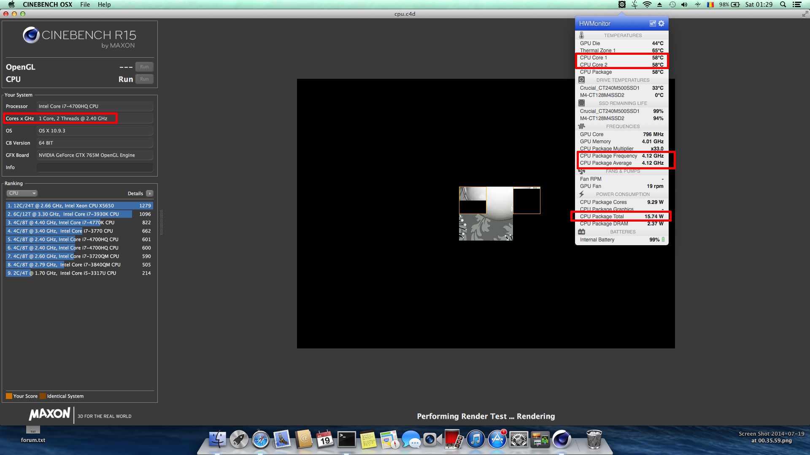810x455 pixels.
Task: Click Screen Shot 2014-07-19 desktop file
Action: pos(771,437)
